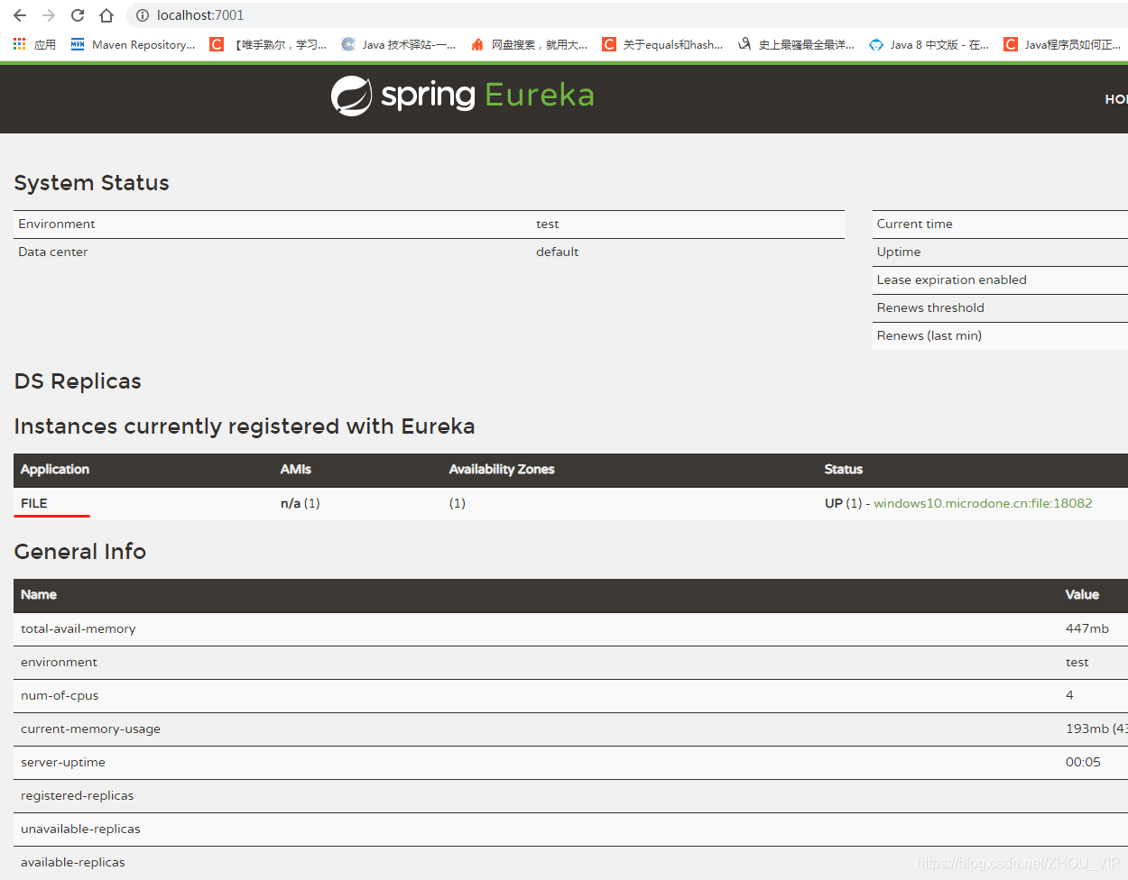Click the Value column header
Screen dimensions: 1128x880
(x=1082, y=594)
